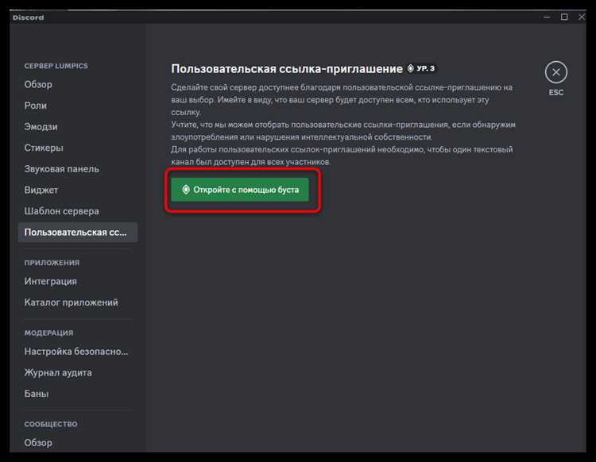The width and height of the screenshot is (596, 462).
Task: Minimize the Discord window
Action: point(547,17)
